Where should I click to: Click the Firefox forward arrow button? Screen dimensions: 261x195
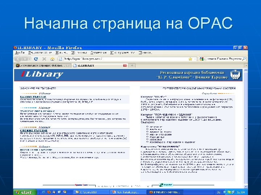[x=25, y=59]
